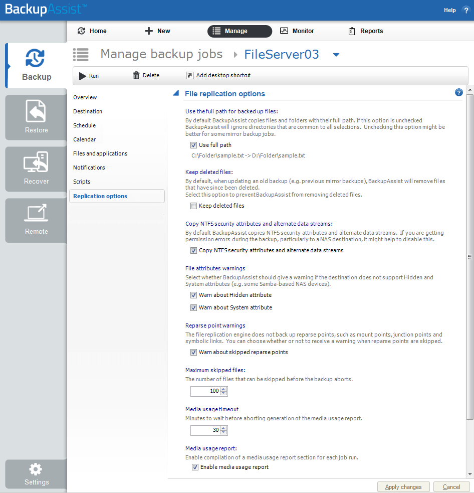Open the Restore section
This screenshot has width=474, height=493.
tap(37, 117)
